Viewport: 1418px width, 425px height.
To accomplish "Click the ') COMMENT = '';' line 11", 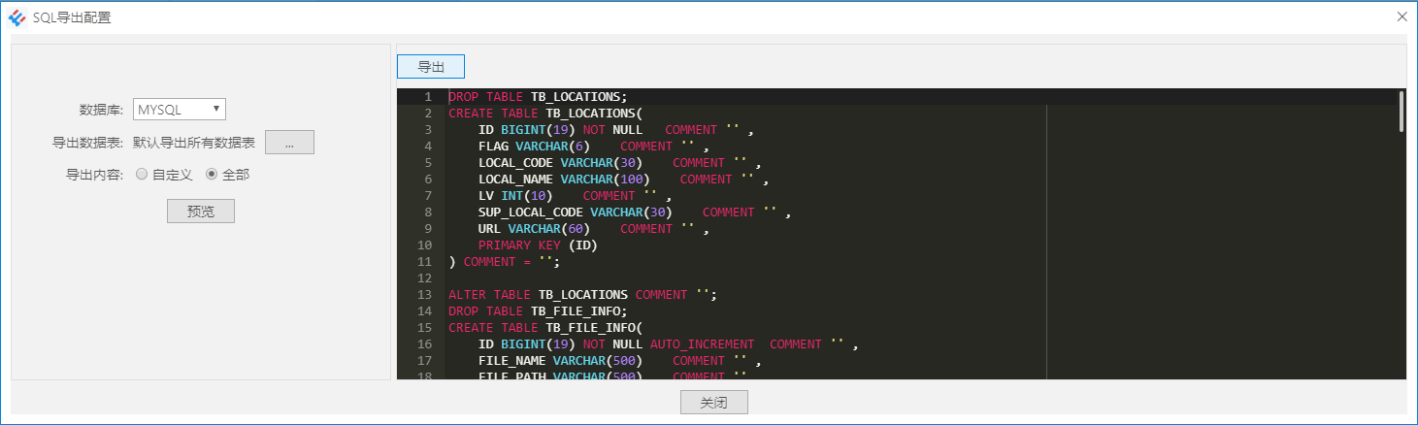I will [505, 262].
